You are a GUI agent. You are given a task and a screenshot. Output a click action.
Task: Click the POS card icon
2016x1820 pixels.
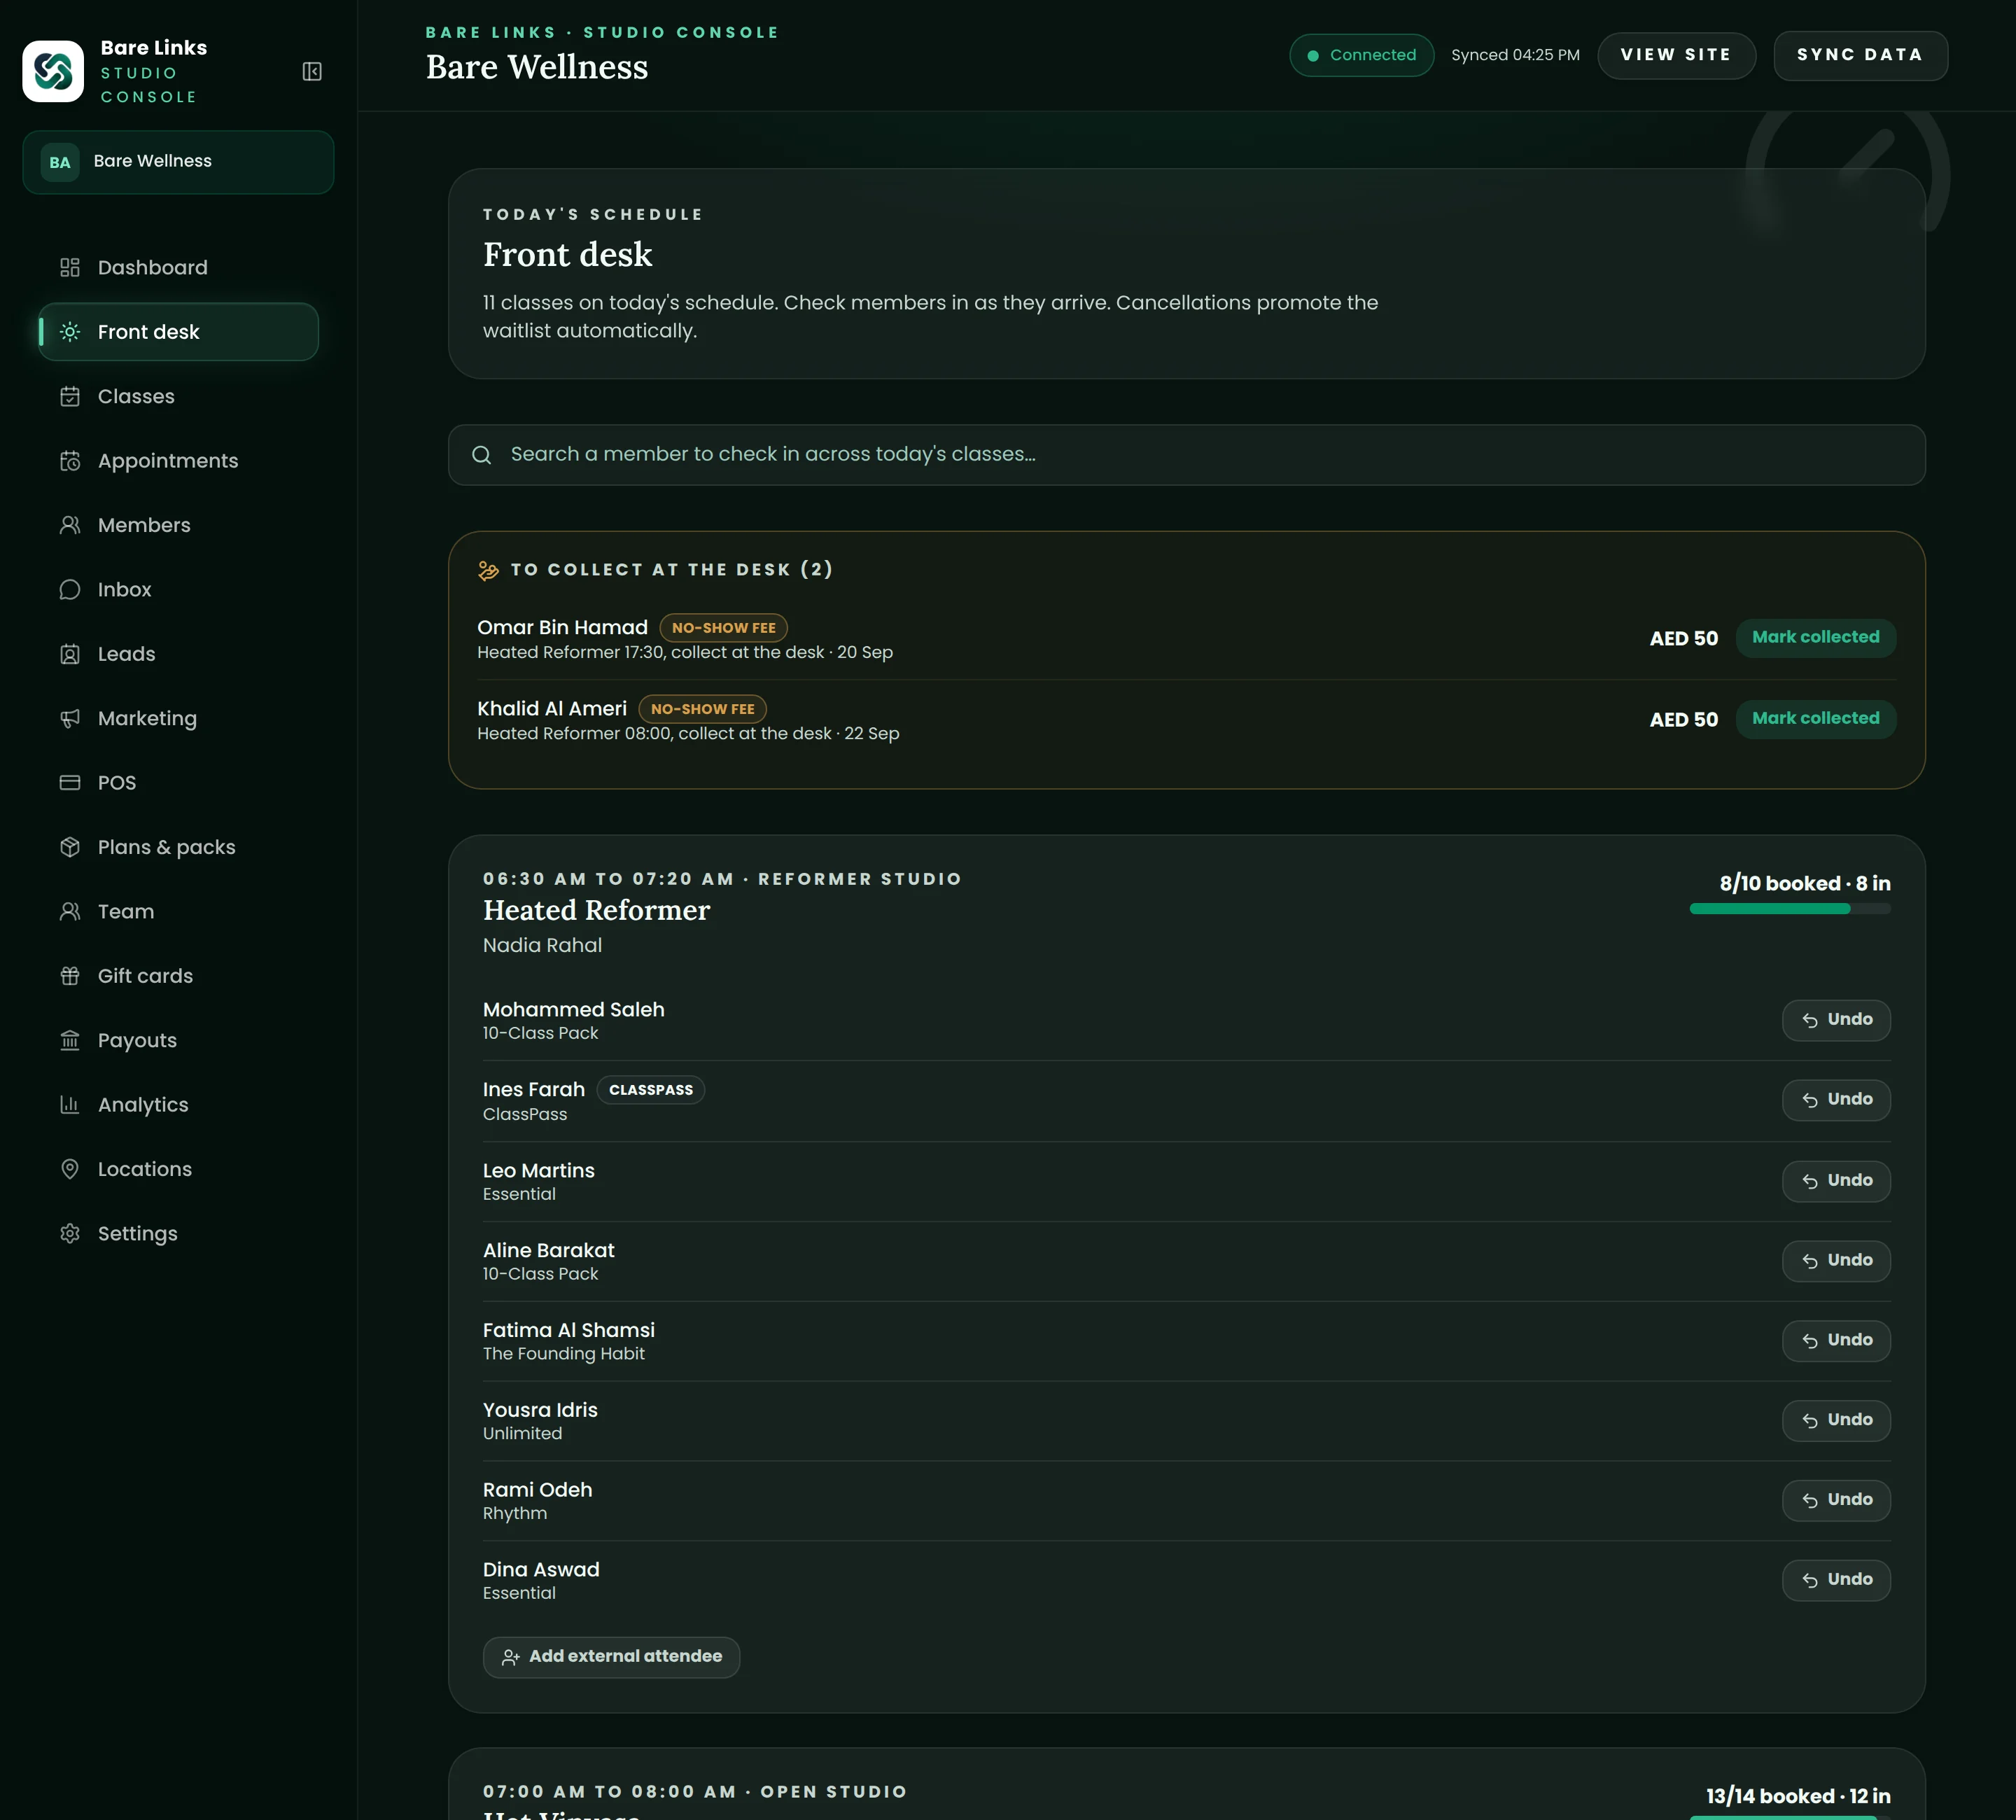coord(70,782)
